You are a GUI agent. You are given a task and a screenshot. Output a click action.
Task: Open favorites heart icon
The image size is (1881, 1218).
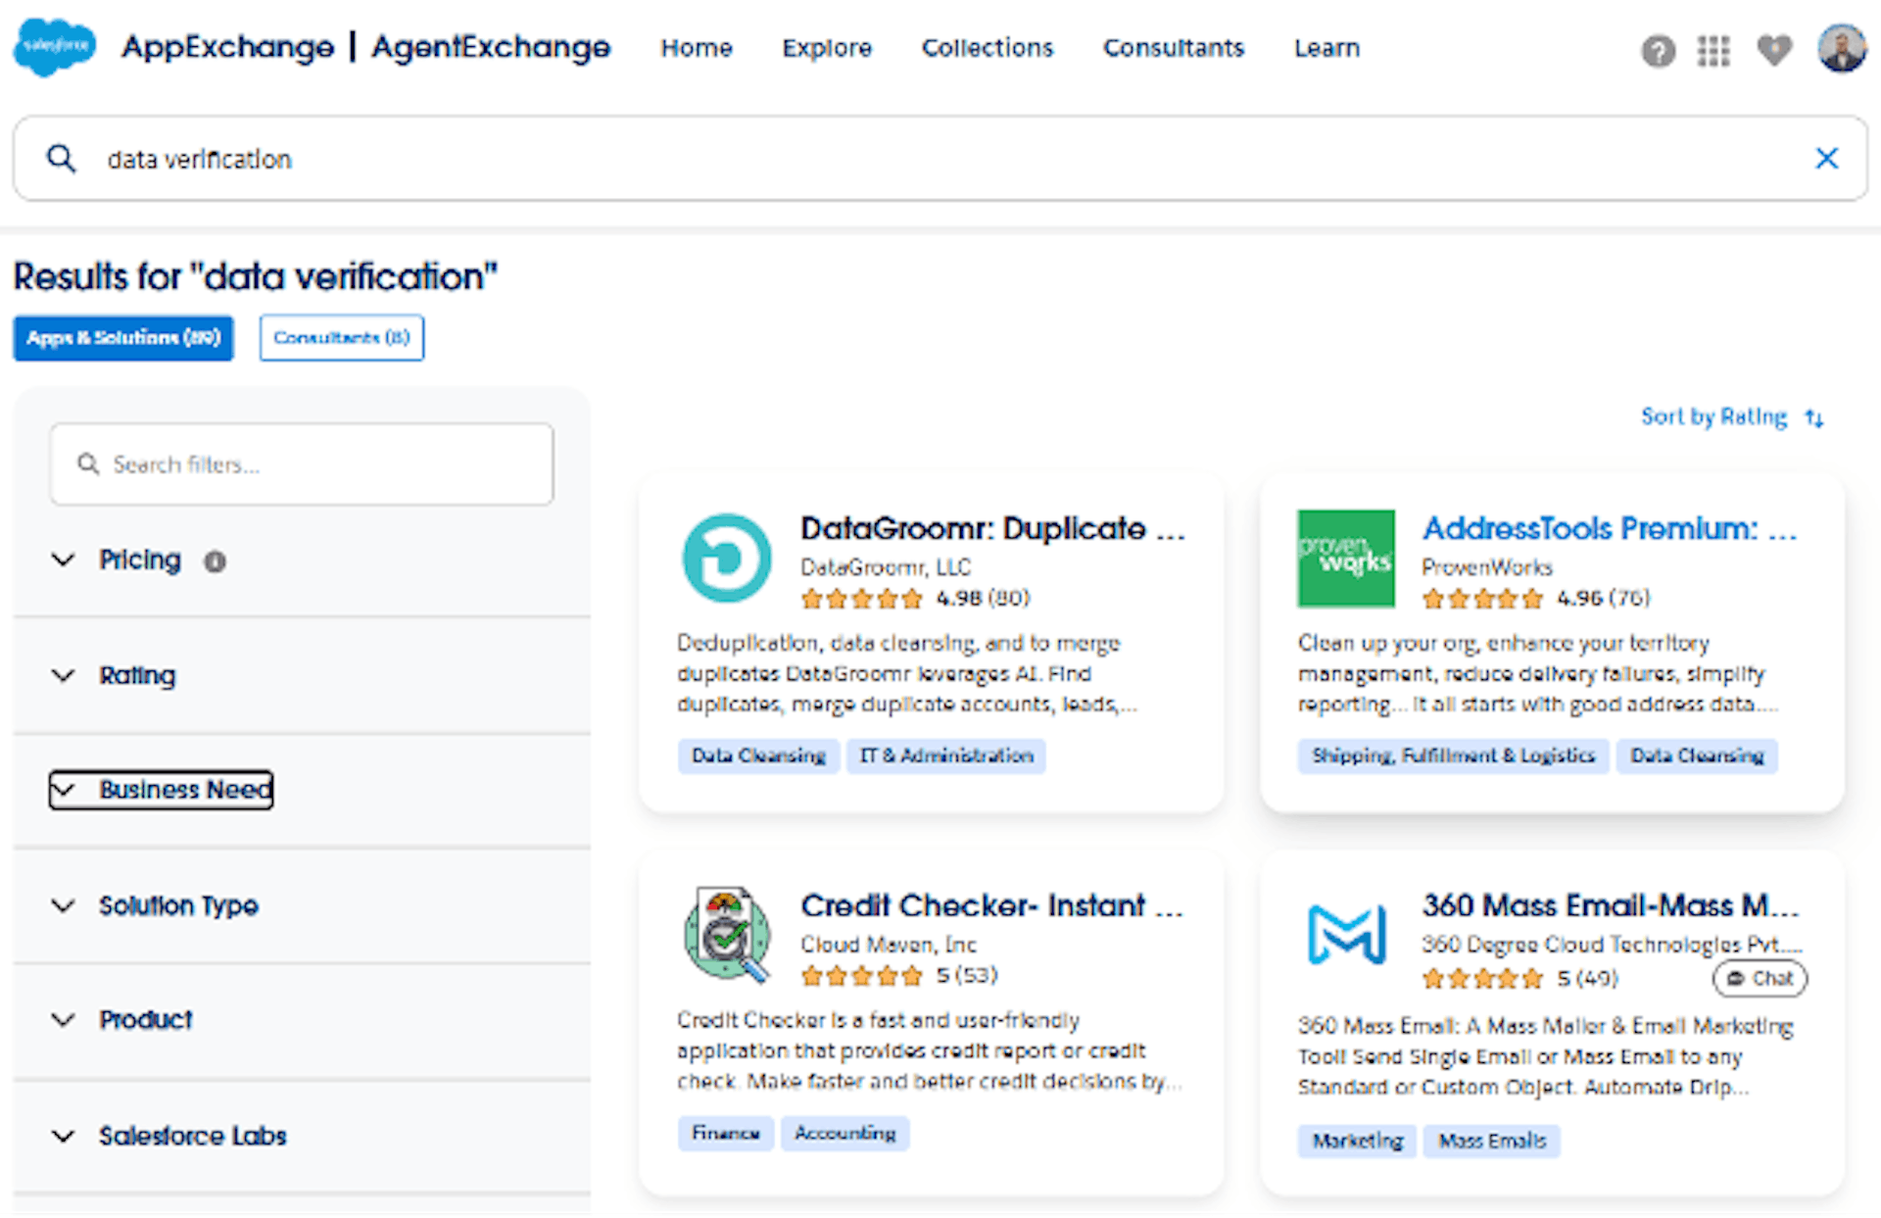coord(1774,50)
